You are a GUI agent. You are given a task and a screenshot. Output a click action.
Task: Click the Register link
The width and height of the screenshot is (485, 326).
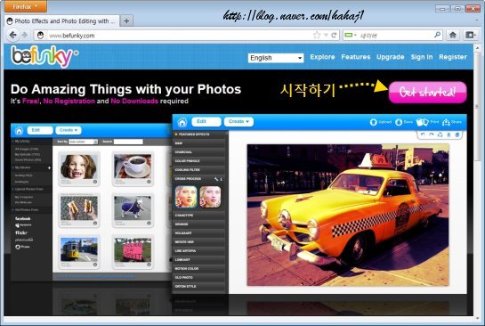pyautogui.click(x=453, y=57)
